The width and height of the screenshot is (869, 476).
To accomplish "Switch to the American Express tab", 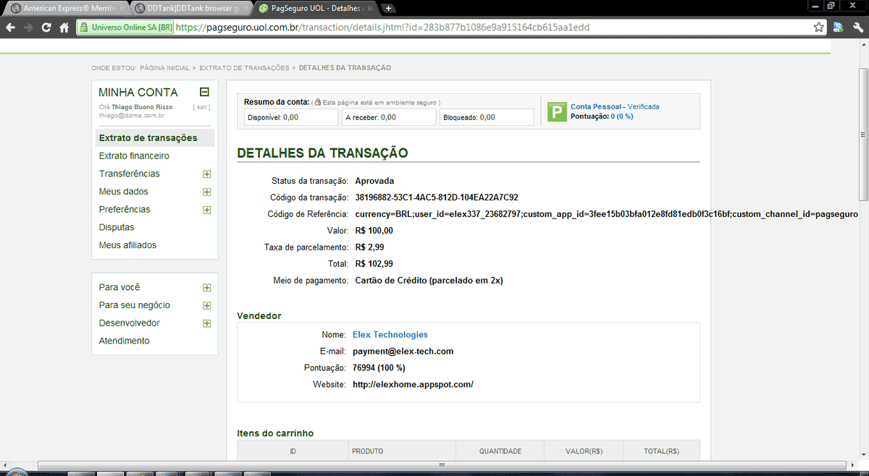I will pyautogui.click(x=68, y=9).
